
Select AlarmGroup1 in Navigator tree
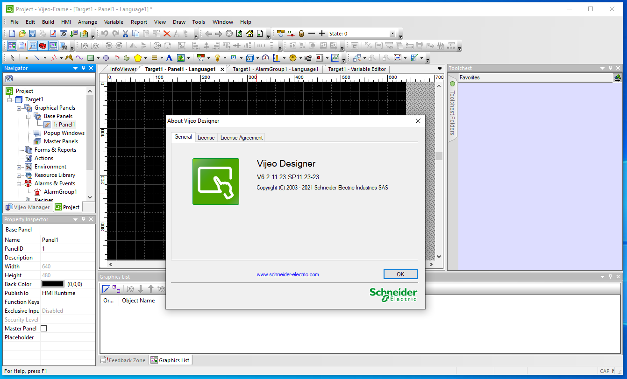click(x=60, y=192)
